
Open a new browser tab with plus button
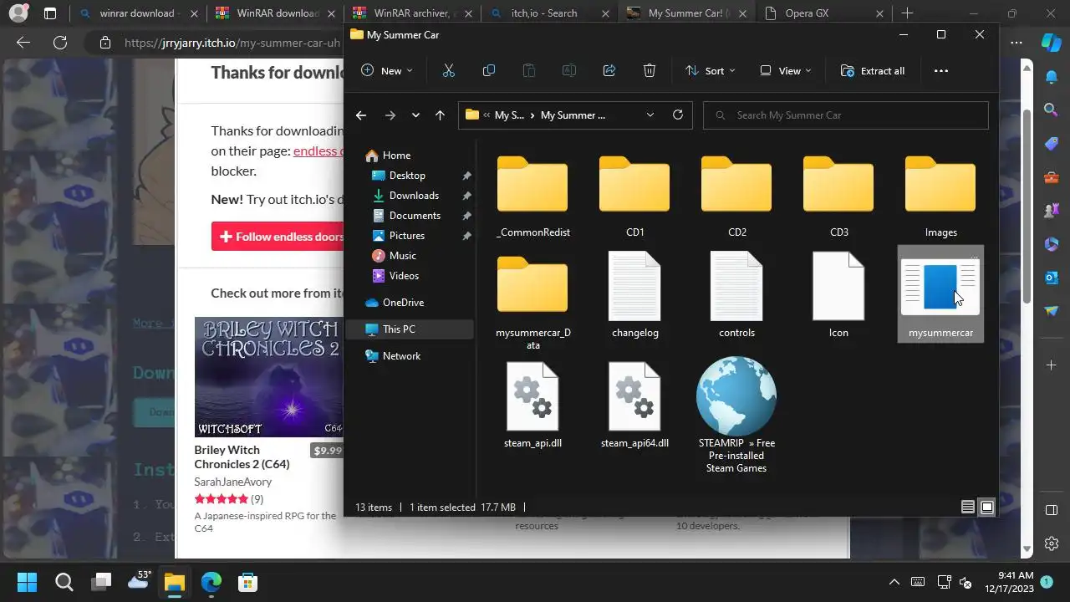pyautogui.click(x=907, y=13)
